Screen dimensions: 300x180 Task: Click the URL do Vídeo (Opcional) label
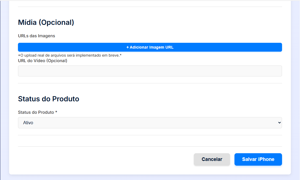(x=43, y=61)
